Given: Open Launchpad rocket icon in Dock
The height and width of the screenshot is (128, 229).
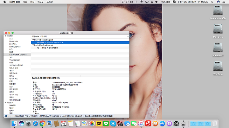Looking at the screenshot, I should pos(28,124).
